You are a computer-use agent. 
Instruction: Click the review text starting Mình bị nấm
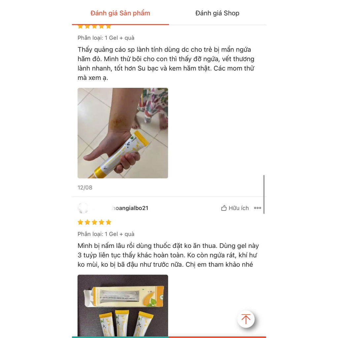[168, 255]
